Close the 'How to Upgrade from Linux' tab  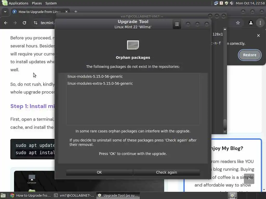66,12
